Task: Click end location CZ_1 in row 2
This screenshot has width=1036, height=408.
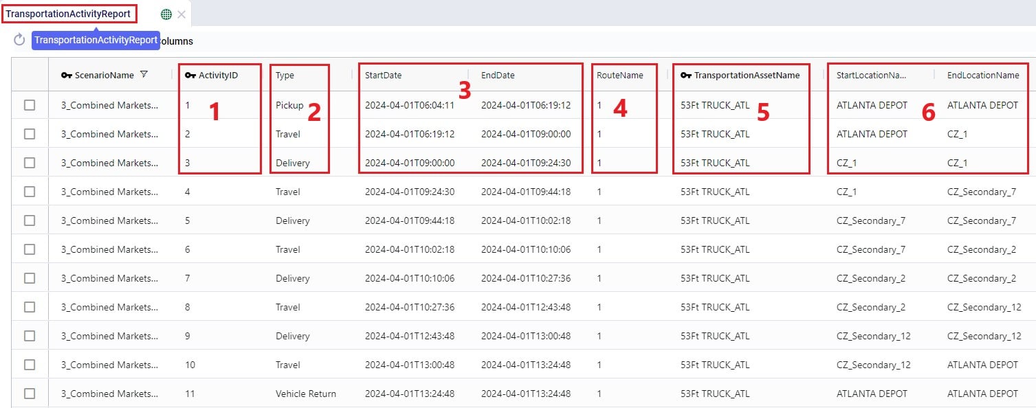Action: click(x=958, y=134)
